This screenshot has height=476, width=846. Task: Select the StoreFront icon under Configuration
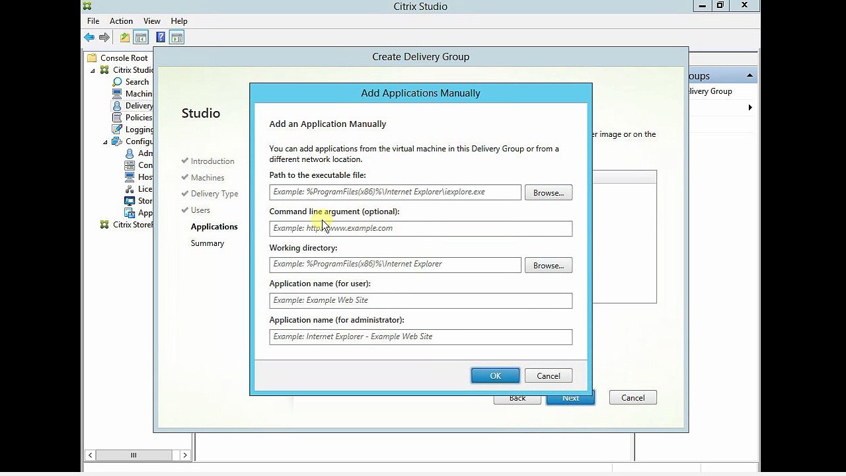tap(130, 201)
